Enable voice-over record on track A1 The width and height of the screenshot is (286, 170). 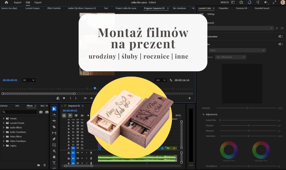click(x=91, y=153)
